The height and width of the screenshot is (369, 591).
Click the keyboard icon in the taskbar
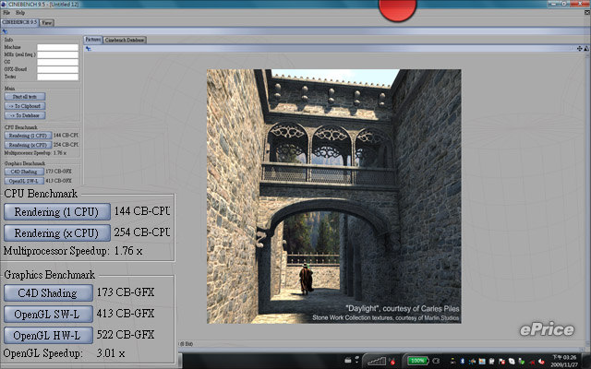coord(348,361)
